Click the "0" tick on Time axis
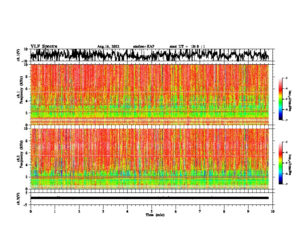Viewport: 307px width, 237px height. click(x=31, y=211)
